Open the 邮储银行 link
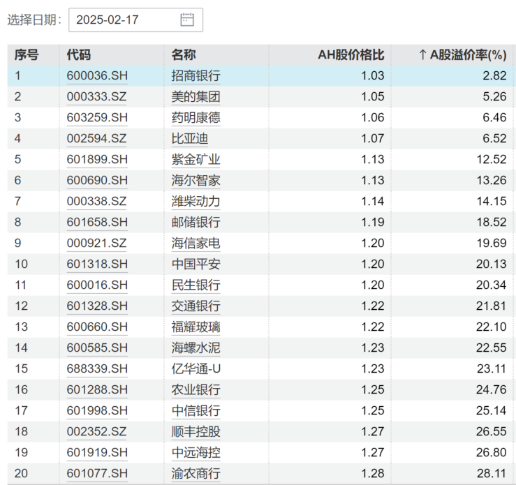The height and width of the screenshot is (485, 516). [196, 223]
